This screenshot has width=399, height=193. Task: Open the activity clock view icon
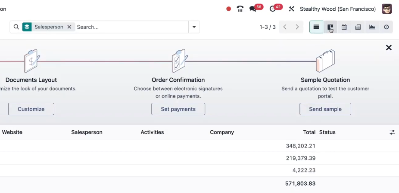click(x=386, y=27)
